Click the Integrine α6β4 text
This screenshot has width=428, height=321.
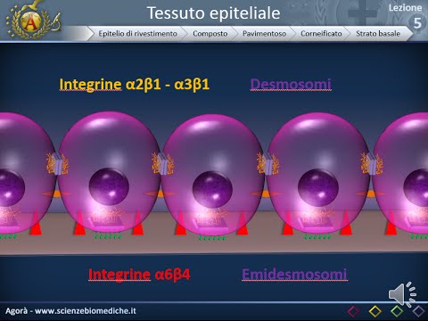139,275
